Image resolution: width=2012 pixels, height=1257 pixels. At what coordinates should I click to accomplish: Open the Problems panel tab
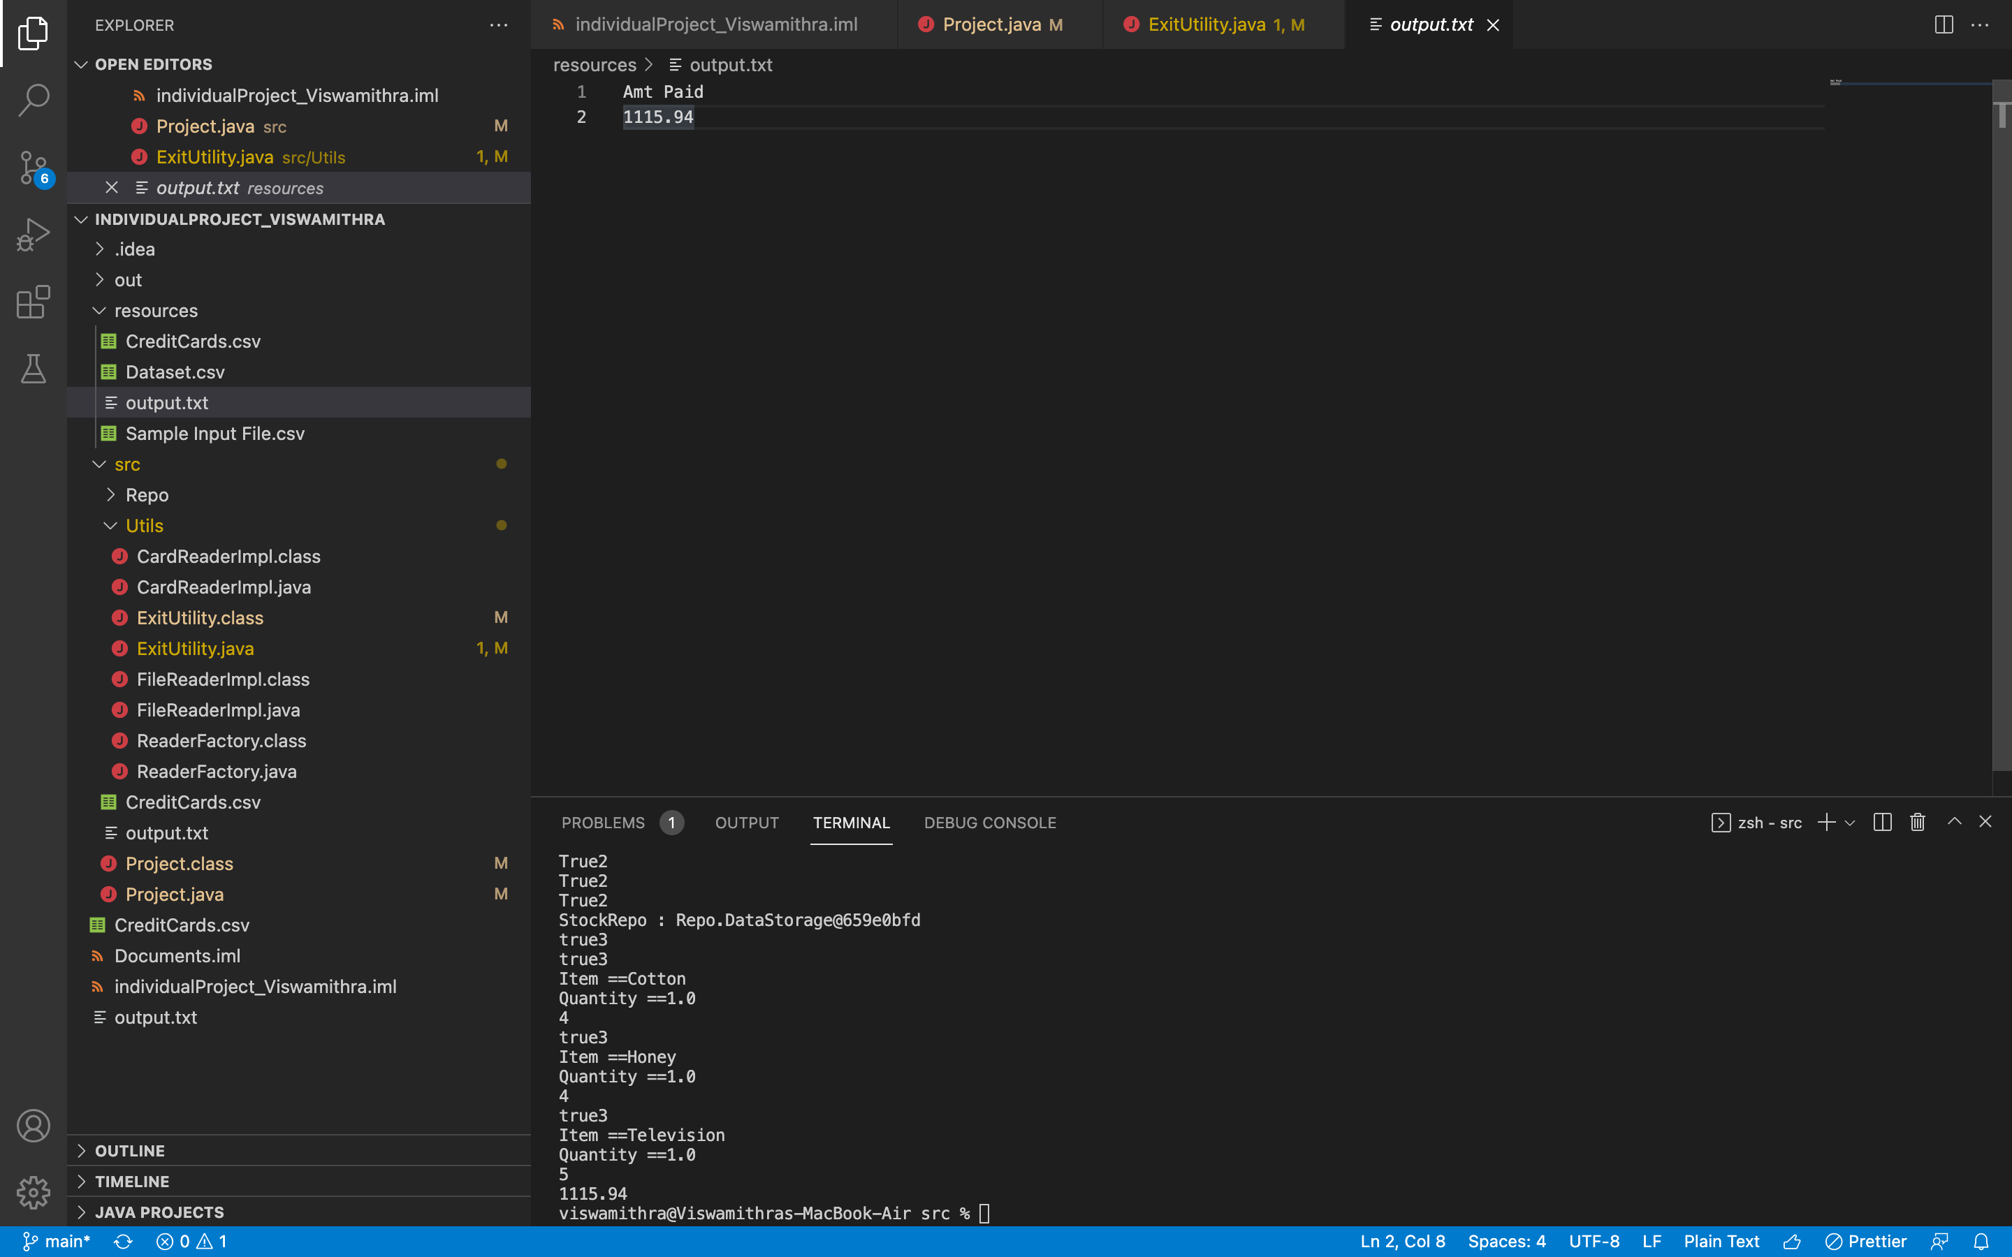pyautogui.click(x=622, y=822)
